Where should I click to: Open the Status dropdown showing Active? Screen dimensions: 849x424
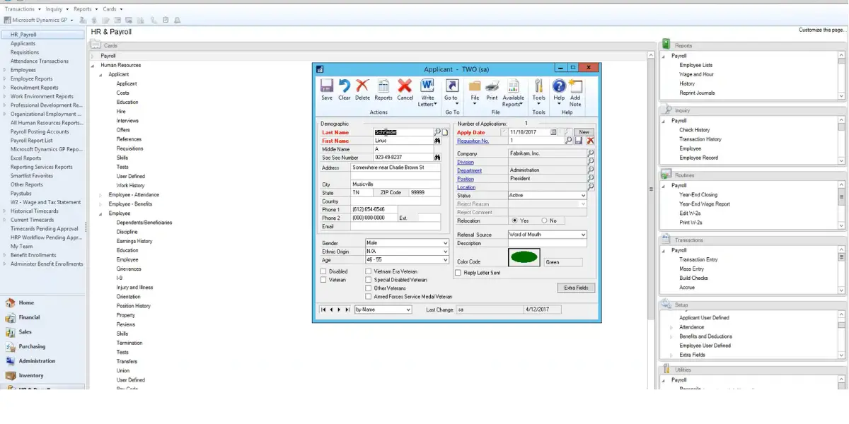583,195
